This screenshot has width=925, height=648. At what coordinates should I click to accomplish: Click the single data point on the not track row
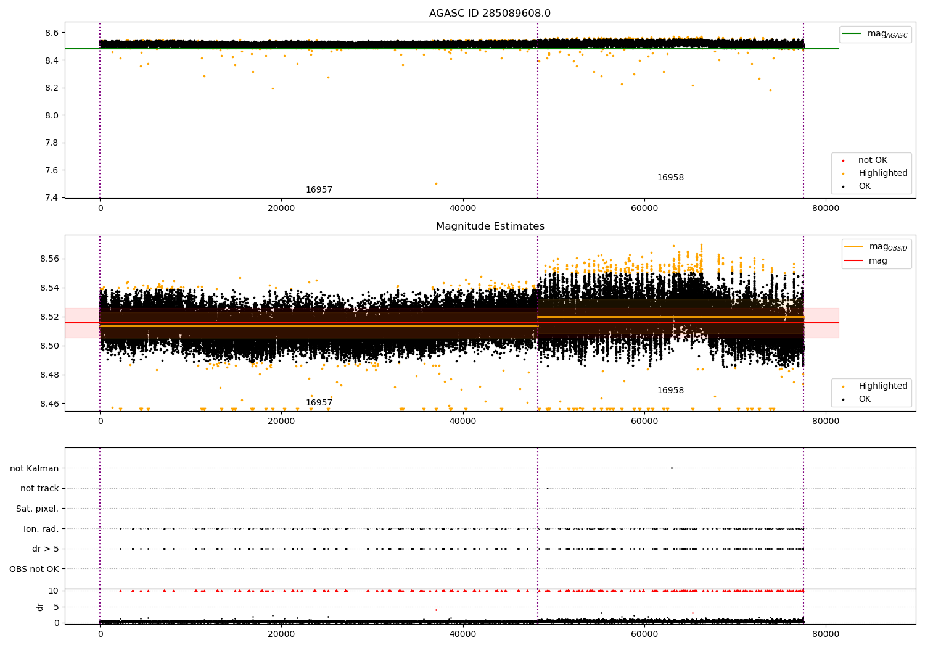(x=547, y=488)
